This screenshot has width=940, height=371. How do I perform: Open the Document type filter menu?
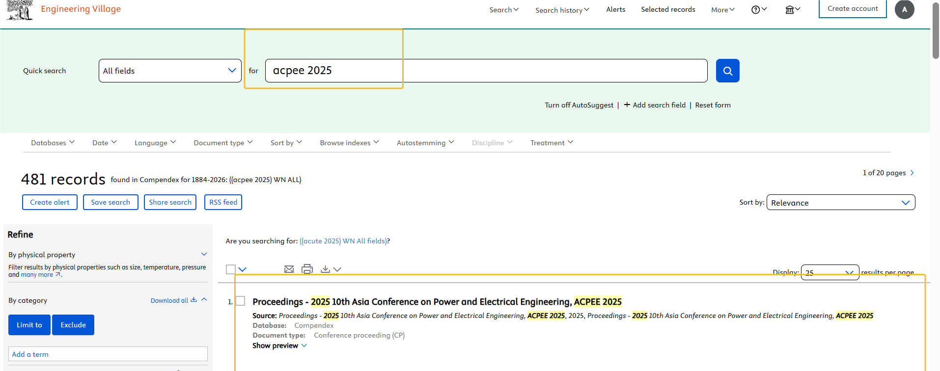tap(223, 142)
